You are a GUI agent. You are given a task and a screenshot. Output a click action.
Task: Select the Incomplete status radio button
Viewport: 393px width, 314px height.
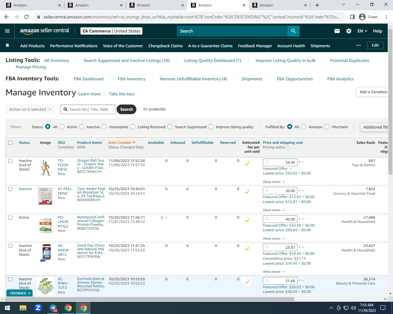click(x=104, y=127)
